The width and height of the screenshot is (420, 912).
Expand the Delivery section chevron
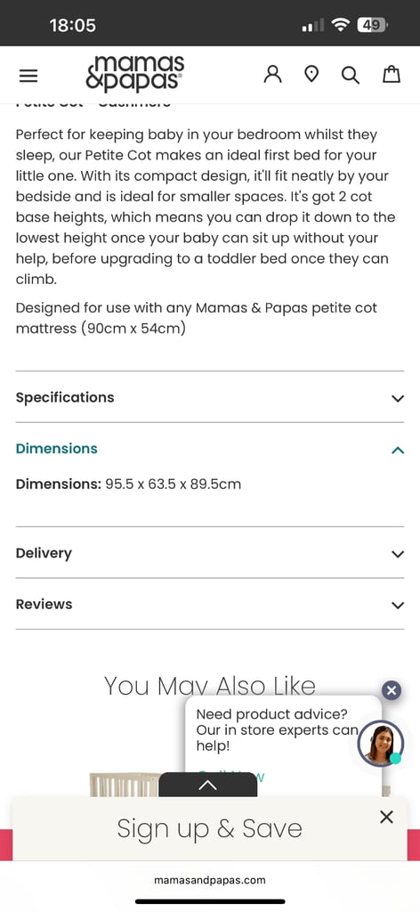[398, 554]
